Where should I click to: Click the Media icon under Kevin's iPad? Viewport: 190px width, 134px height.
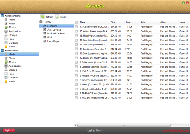pyautogui.click(x=6, y=54)
